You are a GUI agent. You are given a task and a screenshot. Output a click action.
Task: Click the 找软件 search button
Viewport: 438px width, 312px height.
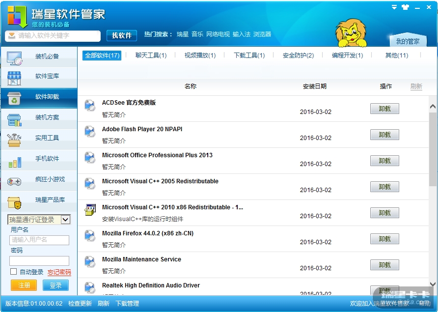[122, 35]
